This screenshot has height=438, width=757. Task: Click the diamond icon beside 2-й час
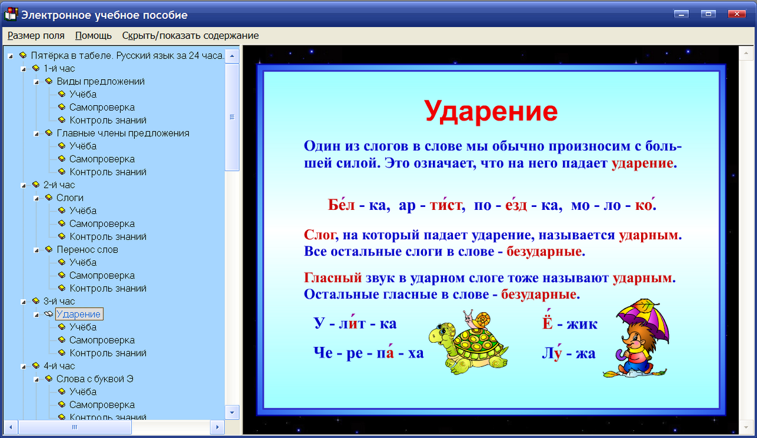[35, 184]
